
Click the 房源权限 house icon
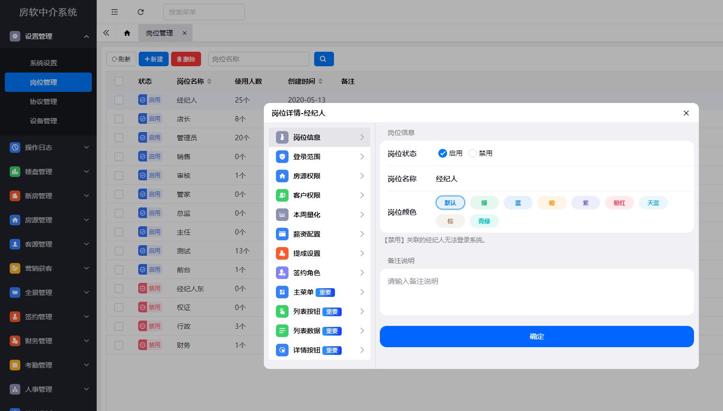point(282,176)
